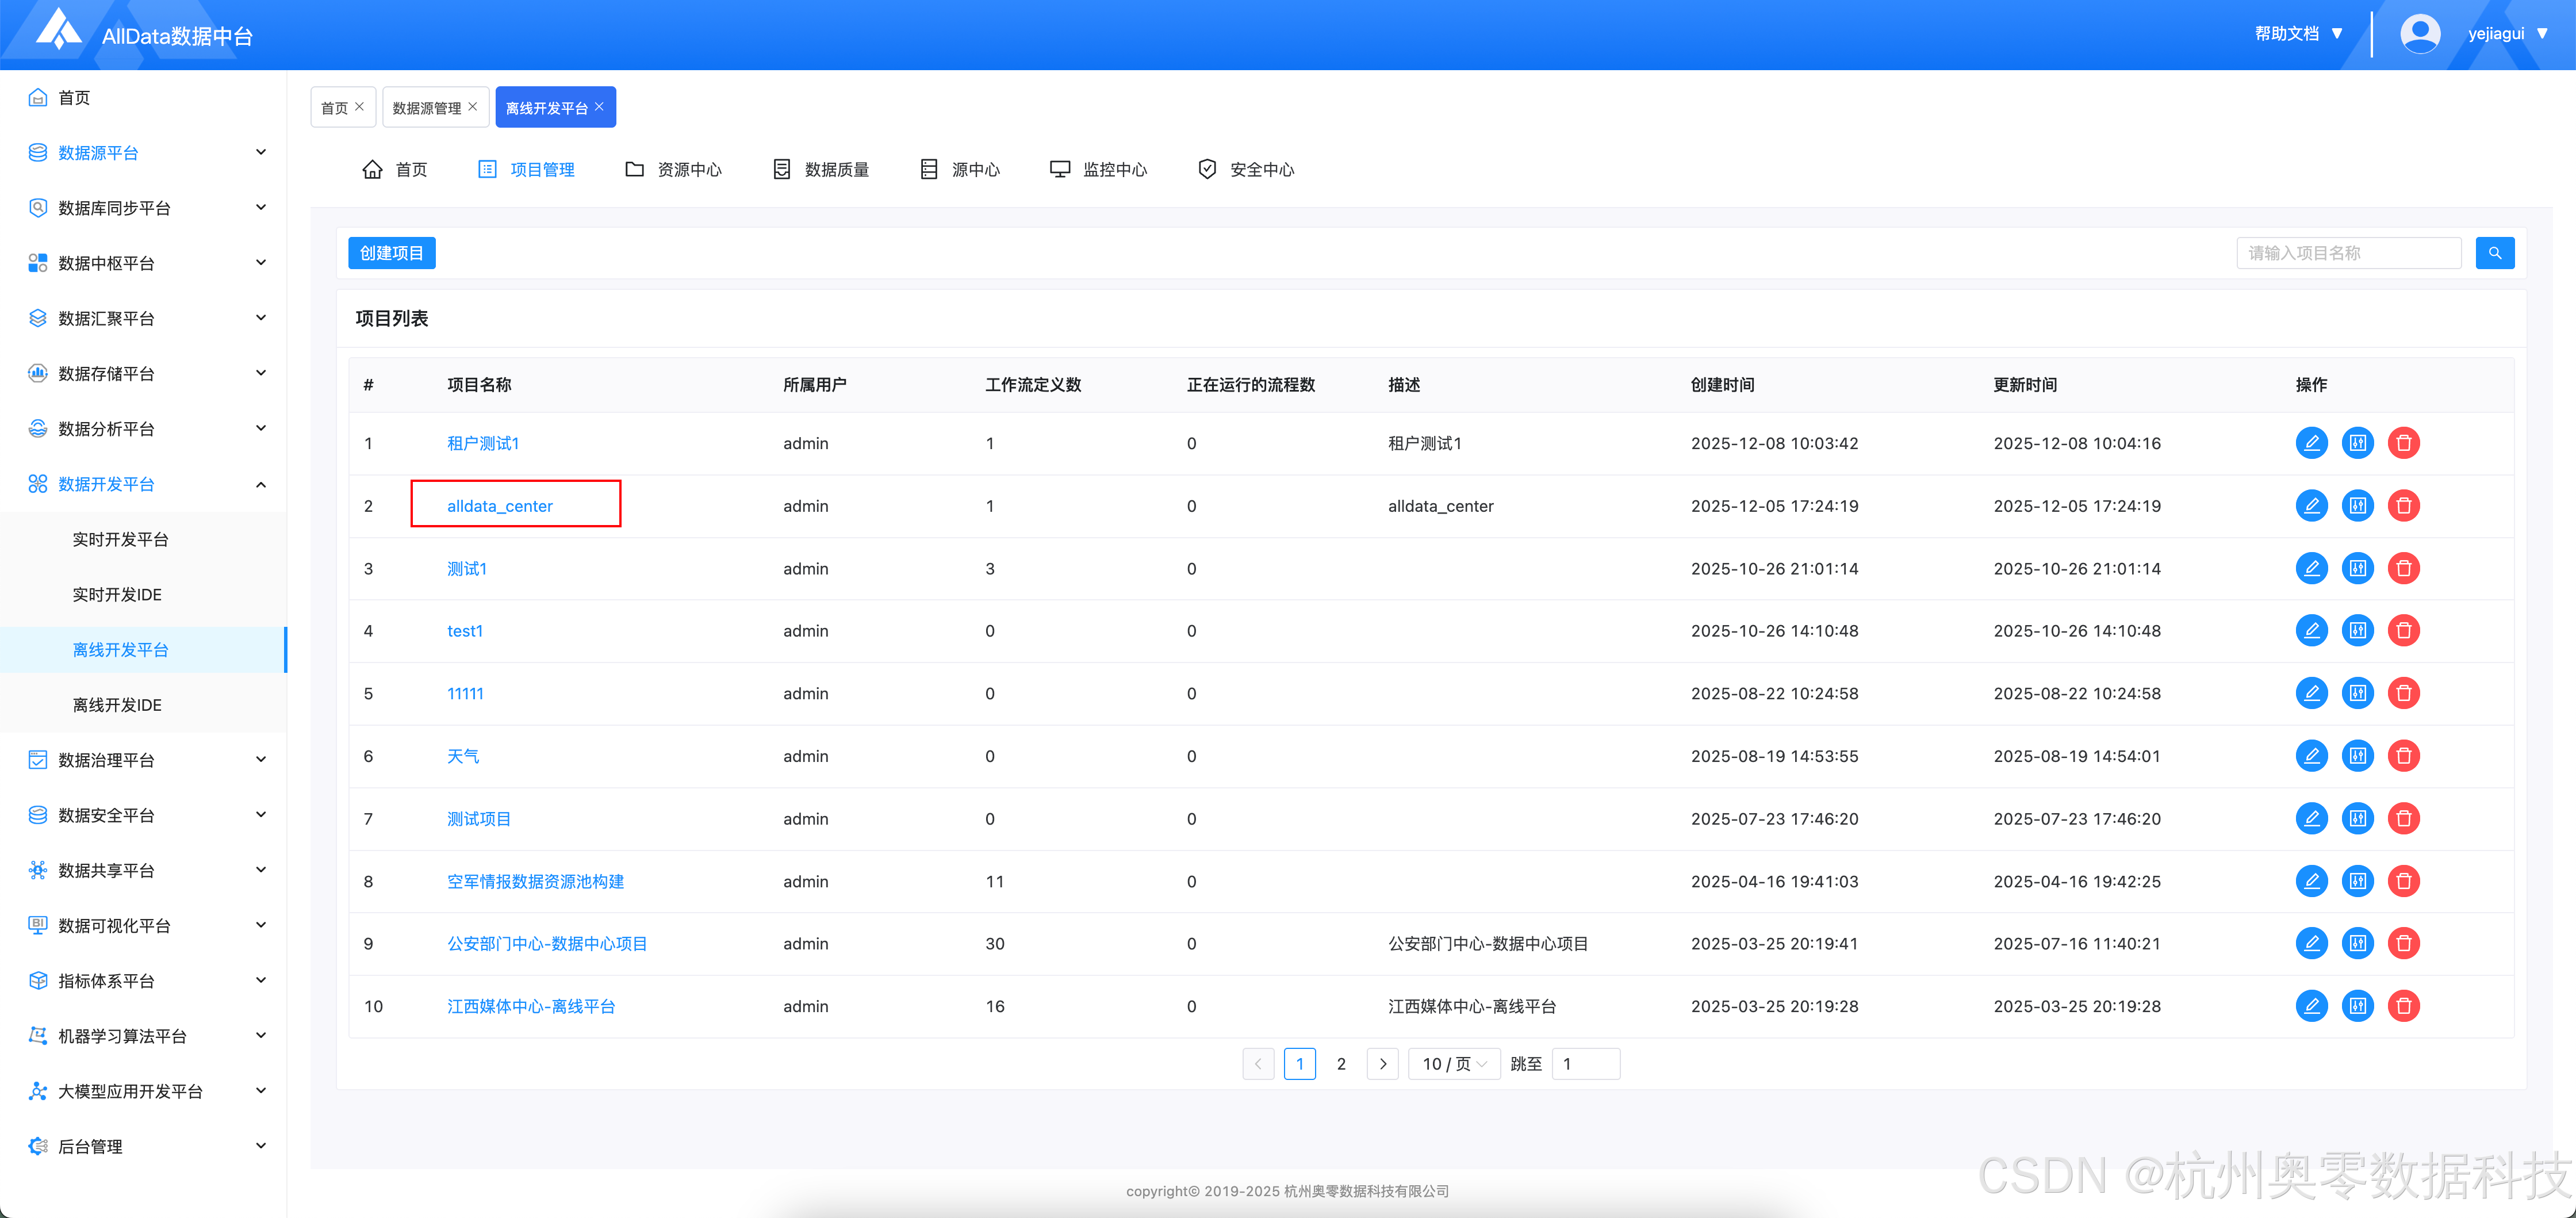Edit the 租户测试1 project
This screenshot has height=1218, width=2576.
(2311, 443)
